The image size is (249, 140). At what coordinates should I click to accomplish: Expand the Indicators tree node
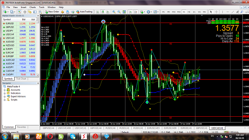(5, 93)
